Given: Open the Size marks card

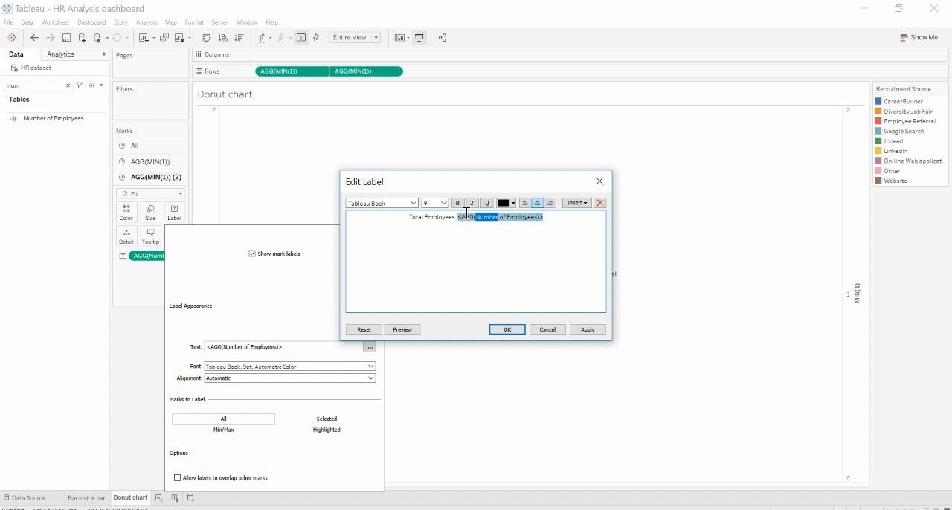Looking at the screenshot, I should click(150, 213).
